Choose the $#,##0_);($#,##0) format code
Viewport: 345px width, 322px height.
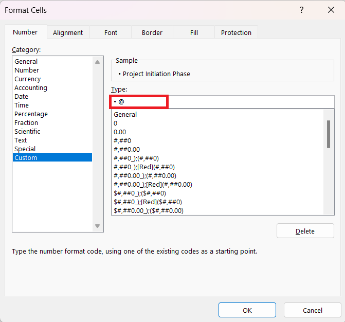pos(217,193)
